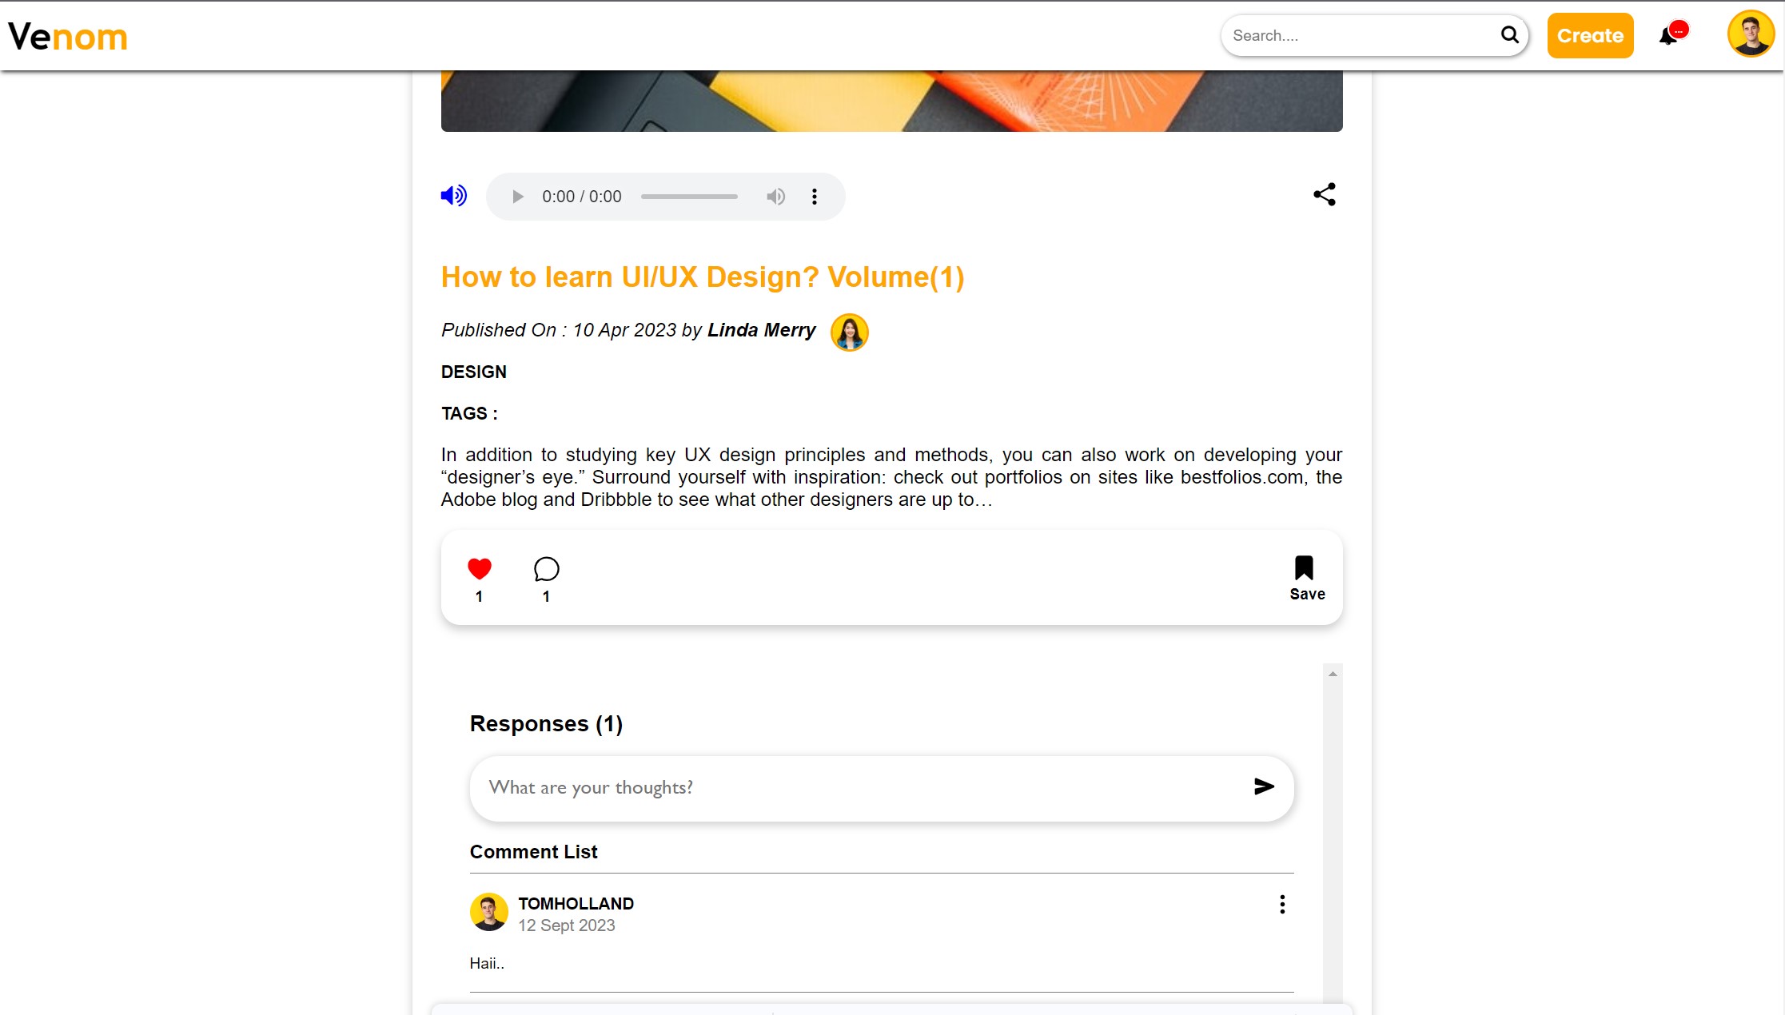Open author Linda Merry's name link
This screenshot has width=1785, height=1015.
click(x=761, y=330)
